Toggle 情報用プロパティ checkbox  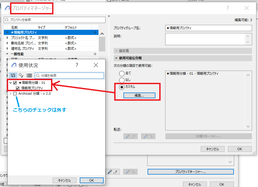18,88
